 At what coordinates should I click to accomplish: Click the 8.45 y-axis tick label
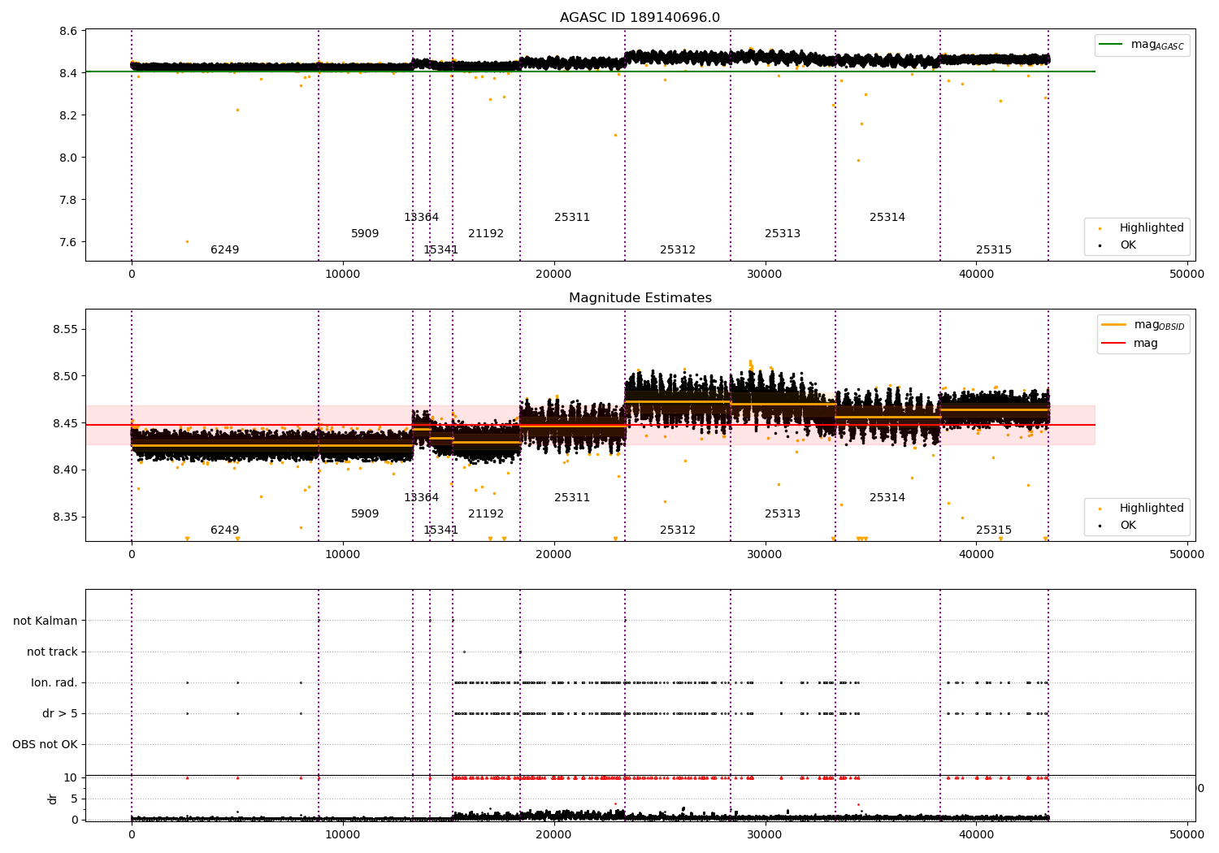[65, 423]
